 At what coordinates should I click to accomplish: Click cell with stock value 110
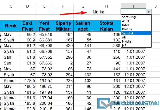(107, 51)
